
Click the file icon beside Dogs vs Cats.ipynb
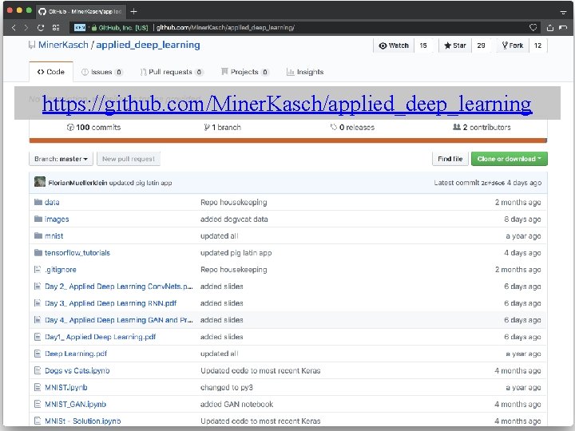[38, 370]
